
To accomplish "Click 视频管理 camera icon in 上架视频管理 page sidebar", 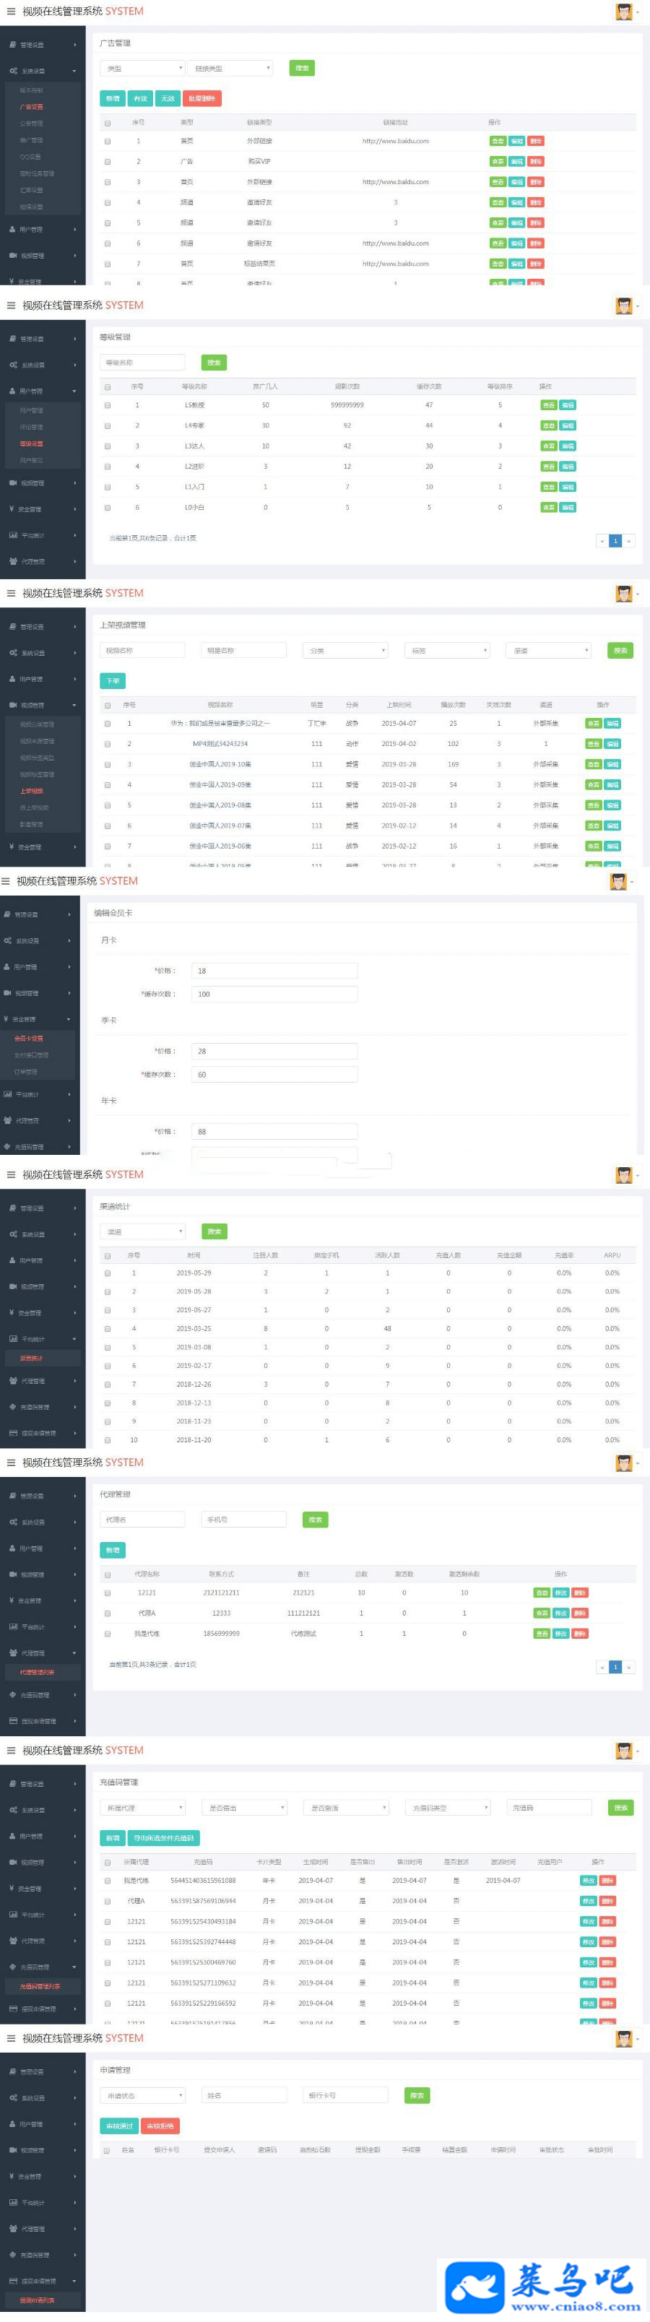I will (x=14, y=705).
